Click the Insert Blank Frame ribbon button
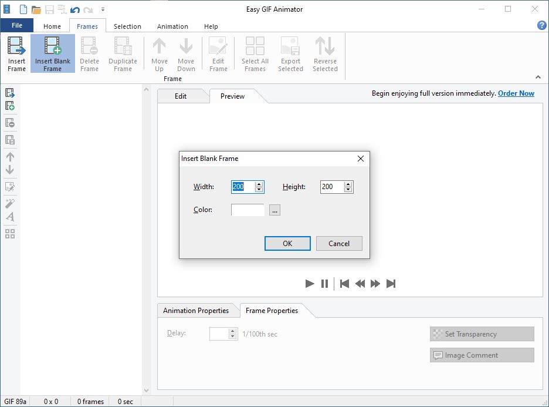The width and height of the screenshot is (549, 407). pyautogui.click(x=53, y=53)
